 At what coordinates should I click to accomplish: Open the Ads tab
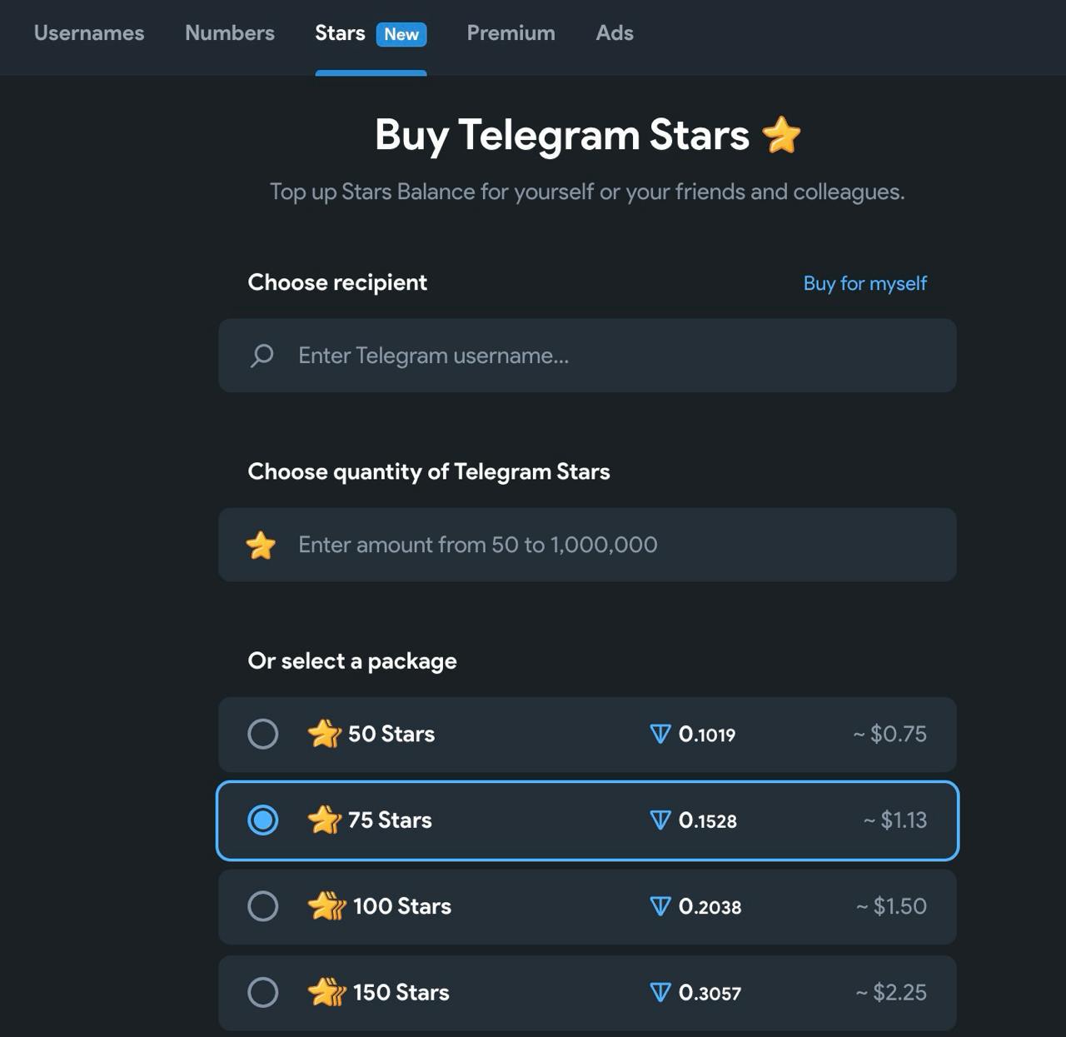[x=615, y=33]
